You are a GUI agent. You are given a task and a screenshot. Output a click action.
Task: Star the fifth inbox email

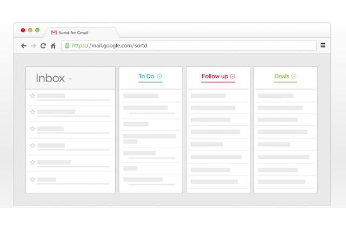[32, 162]
